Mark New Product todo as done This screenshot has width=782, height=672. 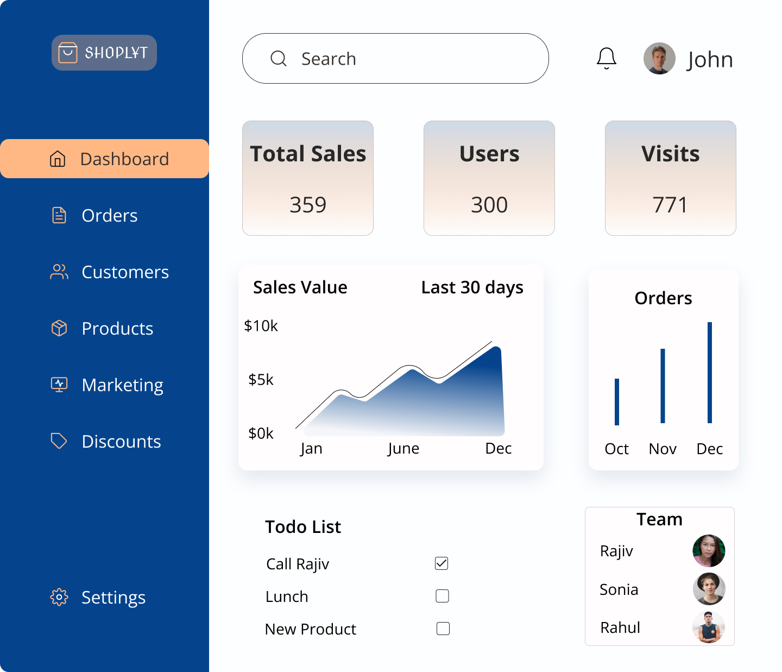[443, 629]
